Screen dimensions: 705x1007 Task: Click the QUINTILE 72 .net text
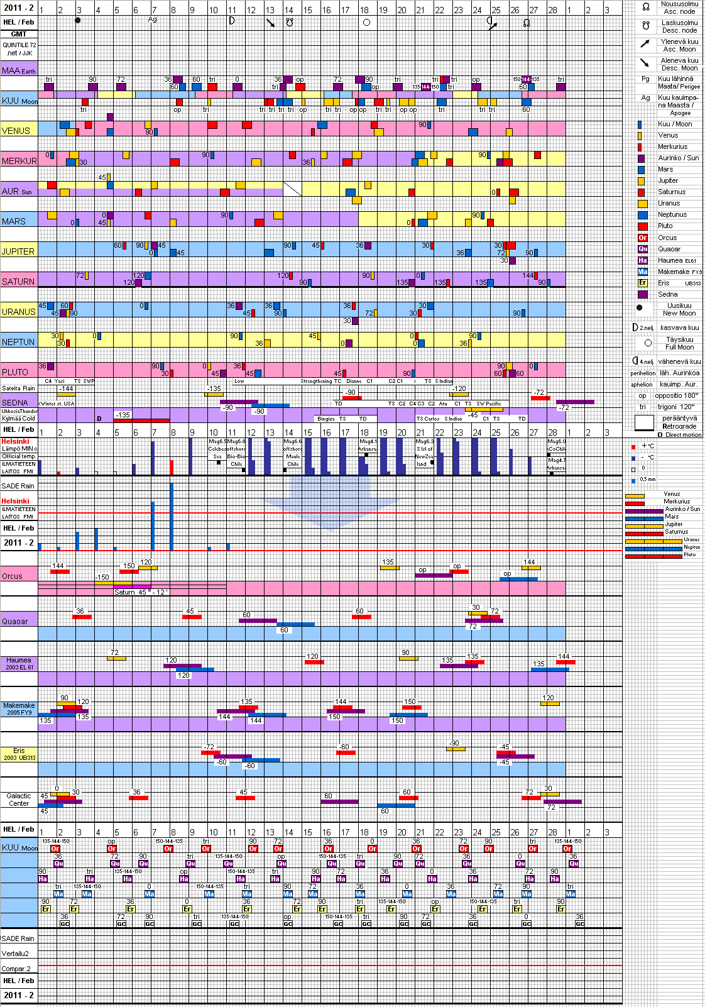point(19,49)
